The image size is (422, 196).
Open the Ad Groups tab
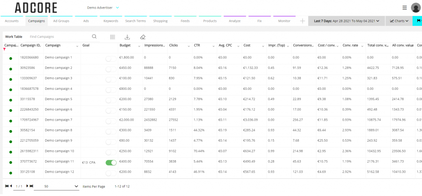coord(61,21)
